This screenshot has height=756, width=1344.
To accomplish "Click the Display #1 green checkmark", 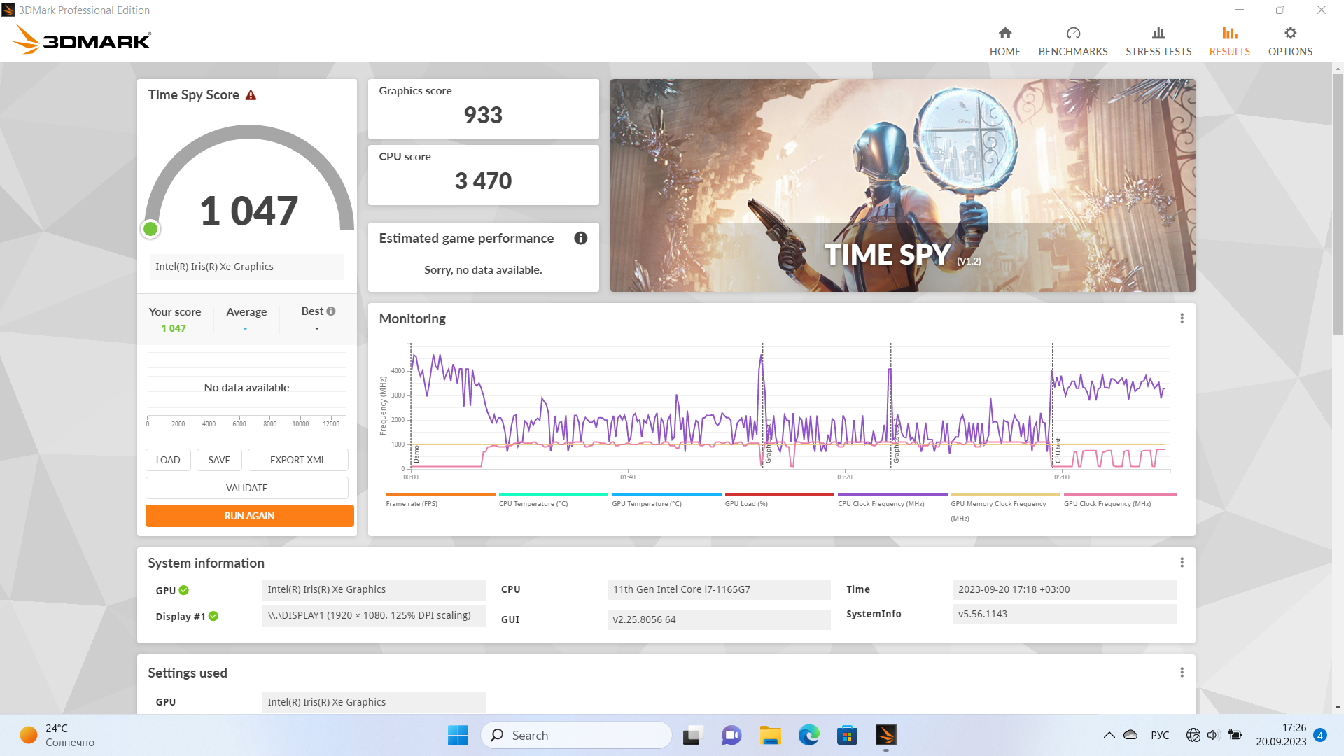I will tap(213, 617).
